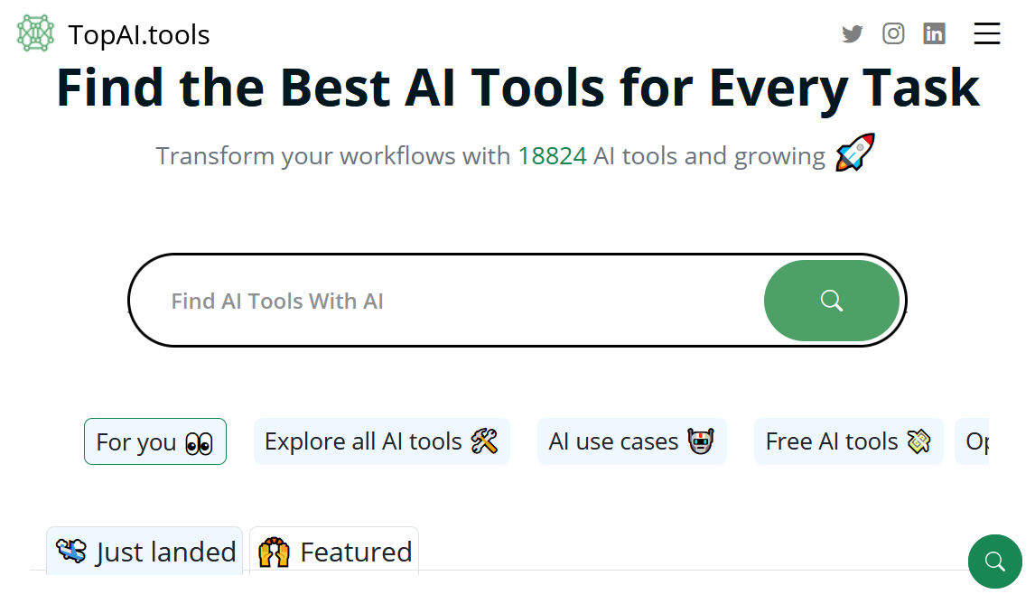The width and height of the screenshot is (1035, 594).
Task: Choose the 'AI use cases' chip
Action: click(631, 441)
